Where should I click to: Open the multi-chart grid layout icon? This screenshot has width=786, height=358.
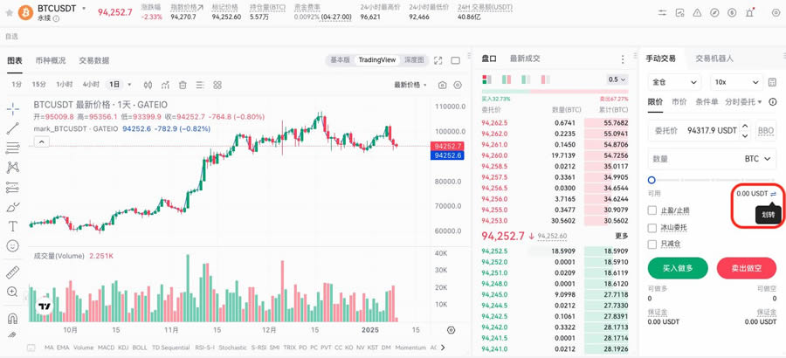tap(217, 85)
